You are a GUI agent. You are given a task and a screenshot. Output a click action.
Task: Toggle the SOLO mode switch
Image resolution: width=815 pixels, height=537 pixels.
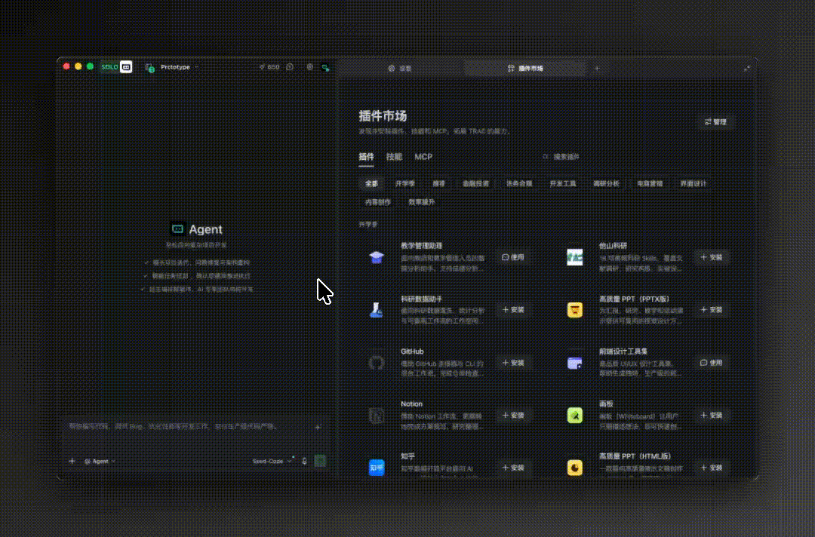116,67
